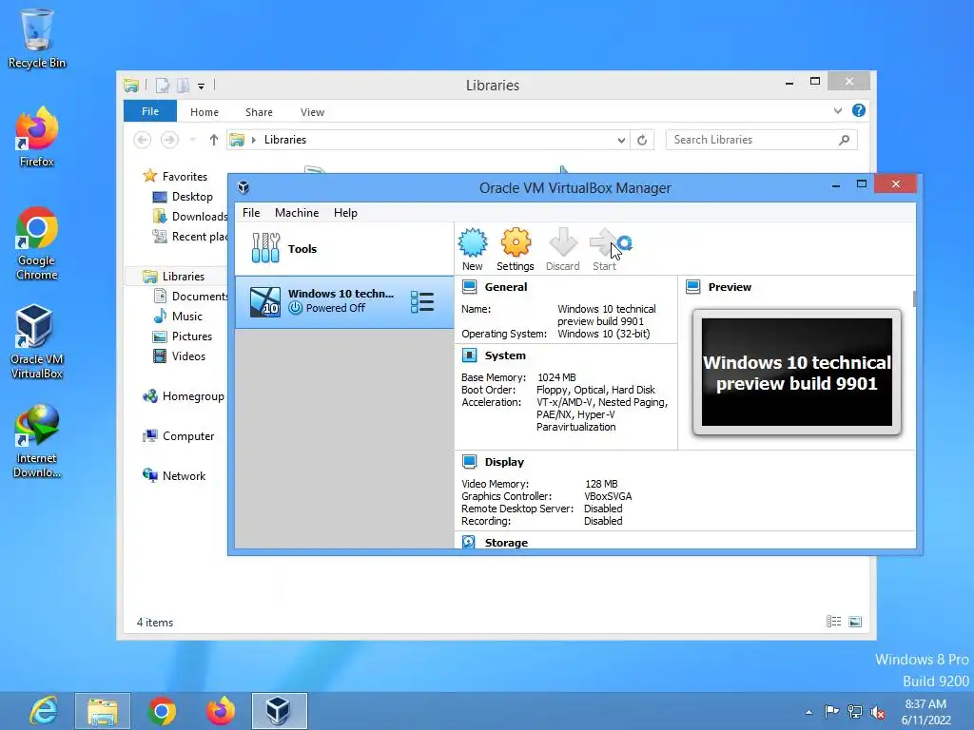The width and height of the screenshot is (974, 730).
Task: Select Music library in navigation pane
Action: point(187,317)
